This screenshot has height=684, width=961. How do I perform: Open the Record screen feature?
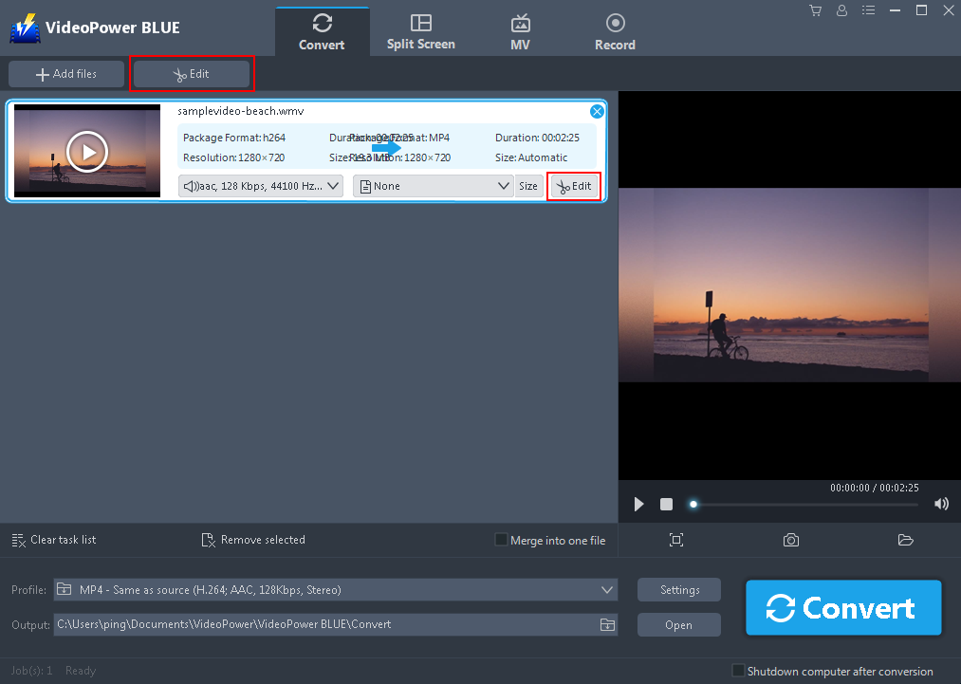coord(615,30)
